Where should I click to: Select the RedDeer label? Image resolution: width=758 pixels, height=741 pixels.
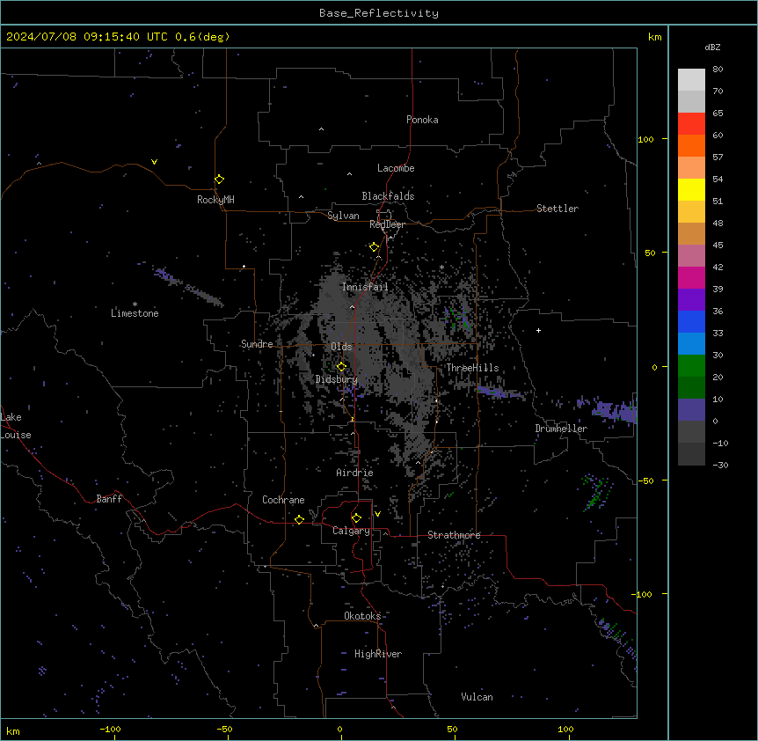pos(387,224)
